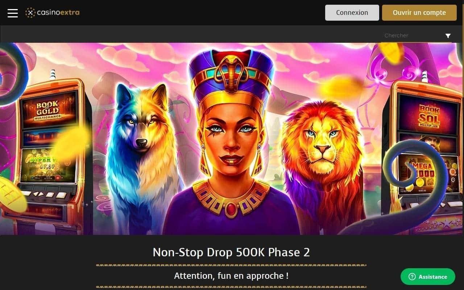Click the question mark Assistance icon
This screenshot has width=464, height=290.
click(x=412, y=277)
